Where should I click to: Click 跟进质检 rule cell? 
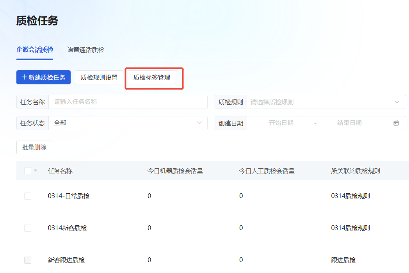coord(343,260)
